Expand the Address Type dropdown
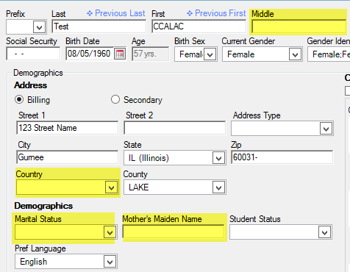Screen dimensions: 350x272 [326, 129]
